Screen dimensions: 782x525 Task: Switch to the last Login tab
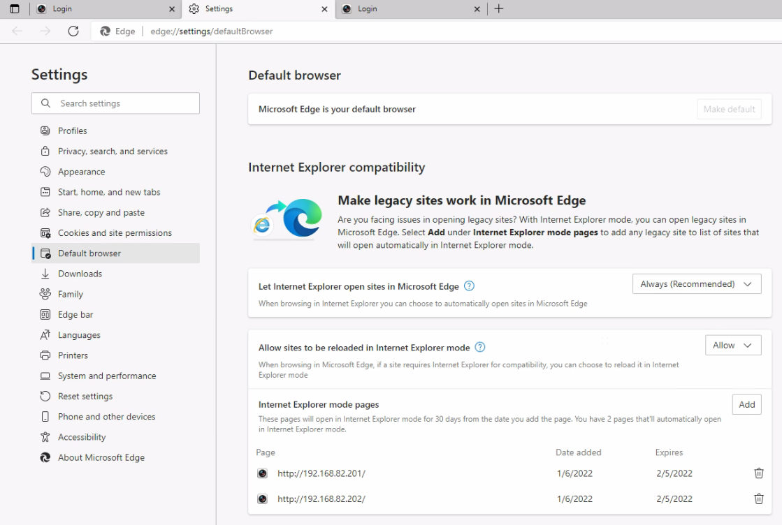tap(405, 9)
